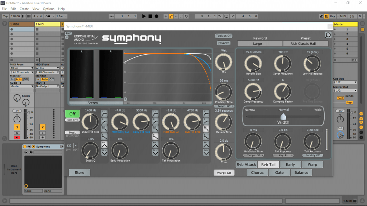Toggle the green Off button

click(72, 114)
